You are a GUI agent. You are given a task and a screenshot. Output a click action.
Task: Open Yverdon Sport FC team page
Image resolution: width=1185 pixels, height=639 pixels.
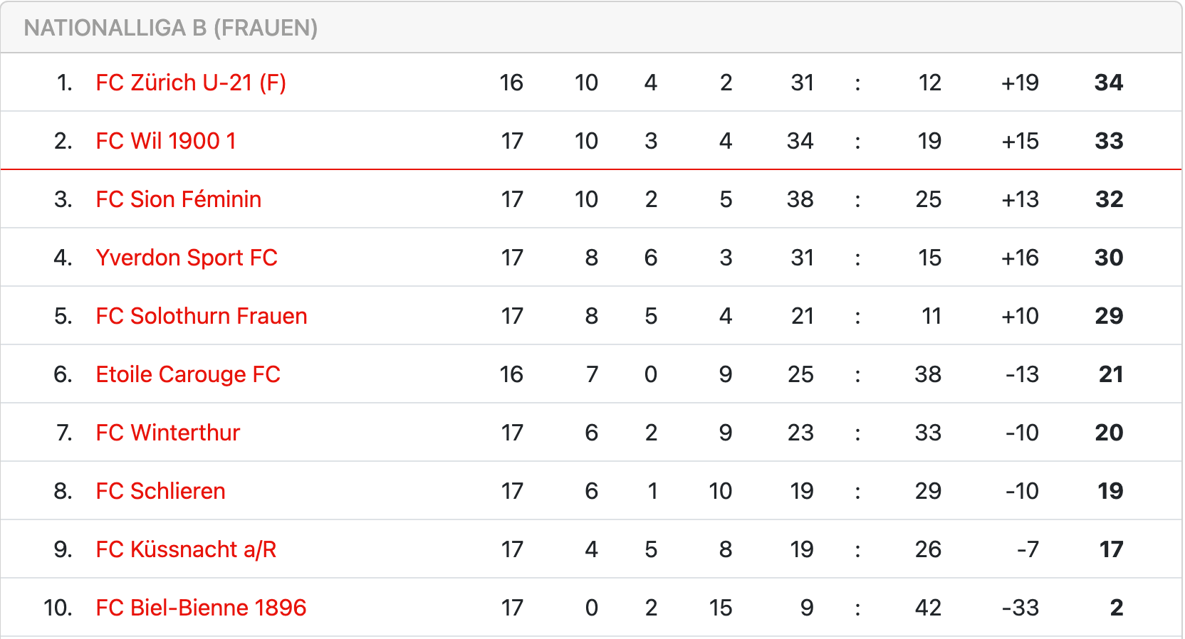[187, 258]
